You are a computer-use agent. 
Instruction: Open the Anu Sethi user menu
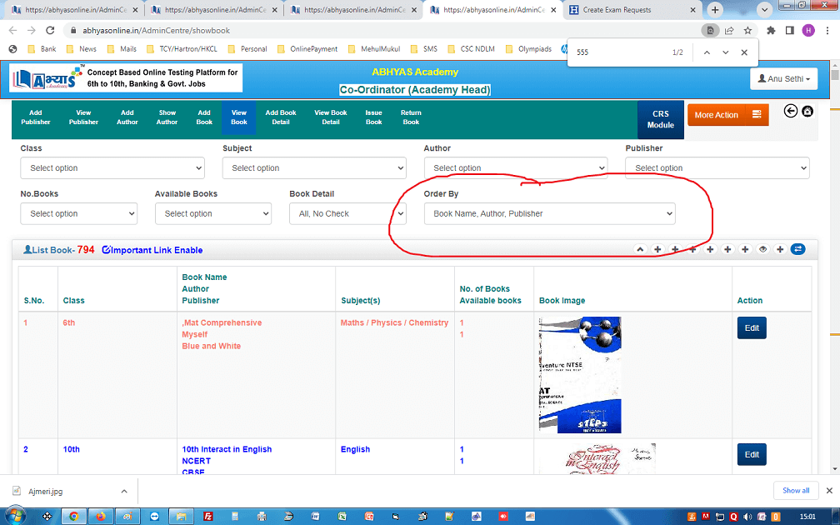point(783,78)
